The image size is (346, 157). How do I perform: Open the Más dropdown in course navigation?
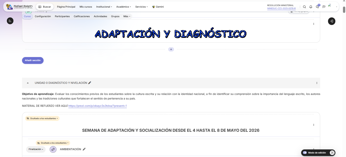[x=127, y=16]
